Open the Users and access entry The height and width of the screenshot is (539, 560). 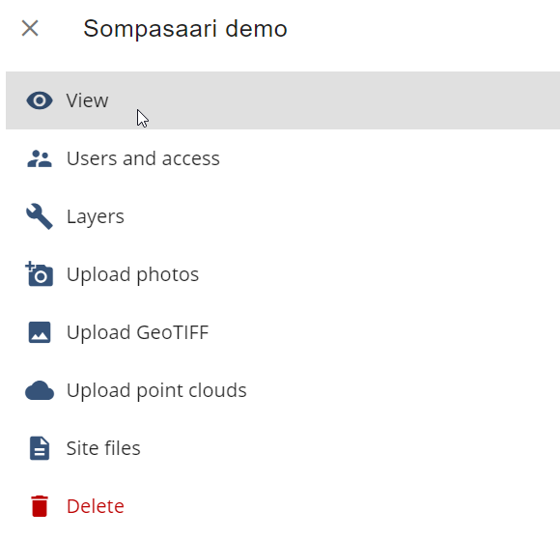pyautogui.click(x=143, y=158)
